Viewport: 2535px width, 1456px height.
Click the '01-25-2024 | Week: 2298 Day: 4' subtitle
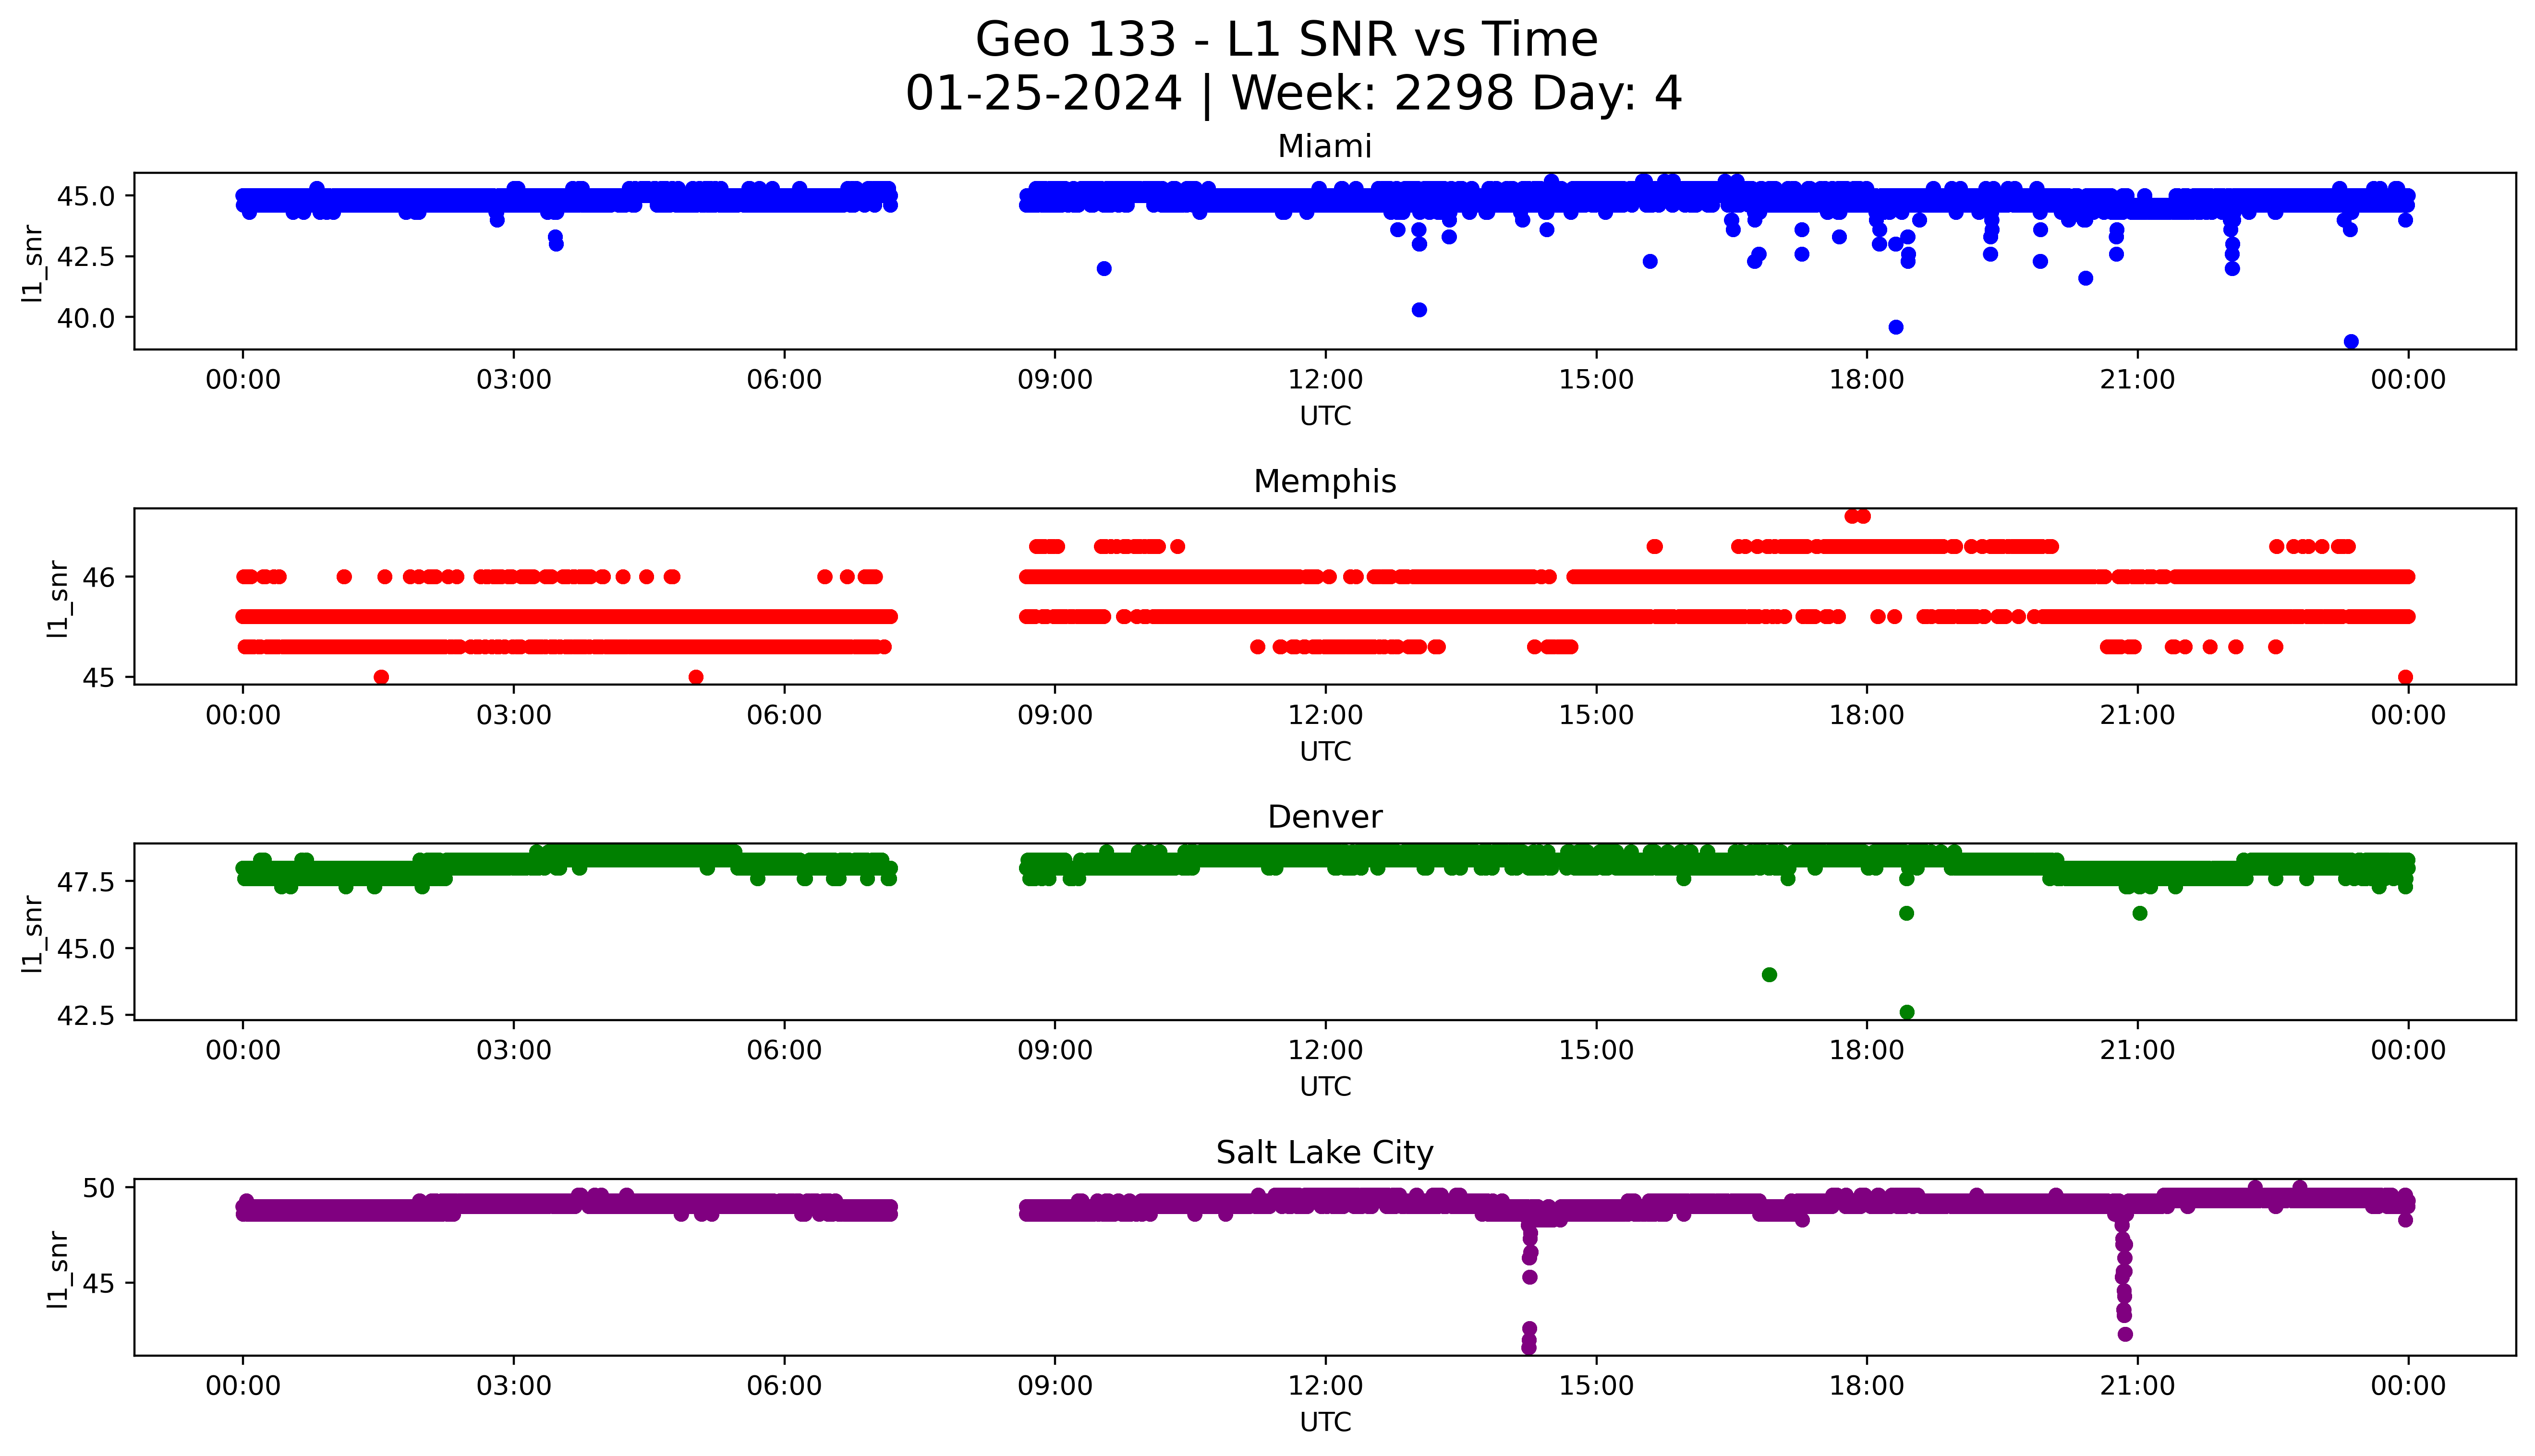coord(1293,94)
